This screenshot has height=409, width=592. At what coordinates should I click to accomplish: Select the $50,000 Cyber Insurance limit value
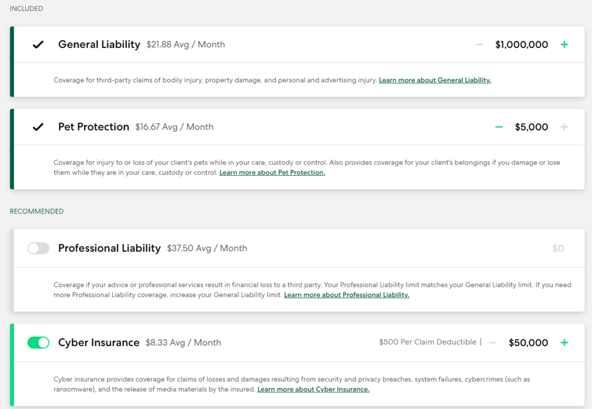(528, 342)
